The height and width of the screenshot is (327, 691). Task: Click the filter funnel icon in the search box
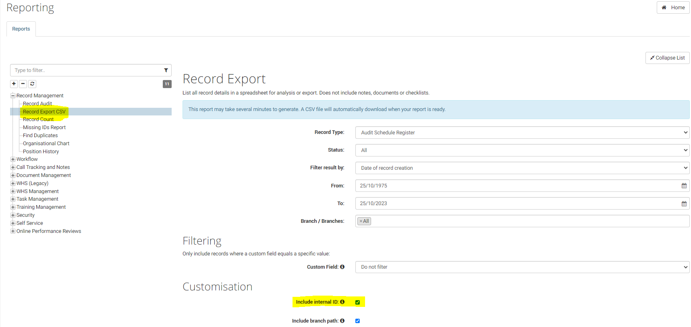[x=166, y=70]
